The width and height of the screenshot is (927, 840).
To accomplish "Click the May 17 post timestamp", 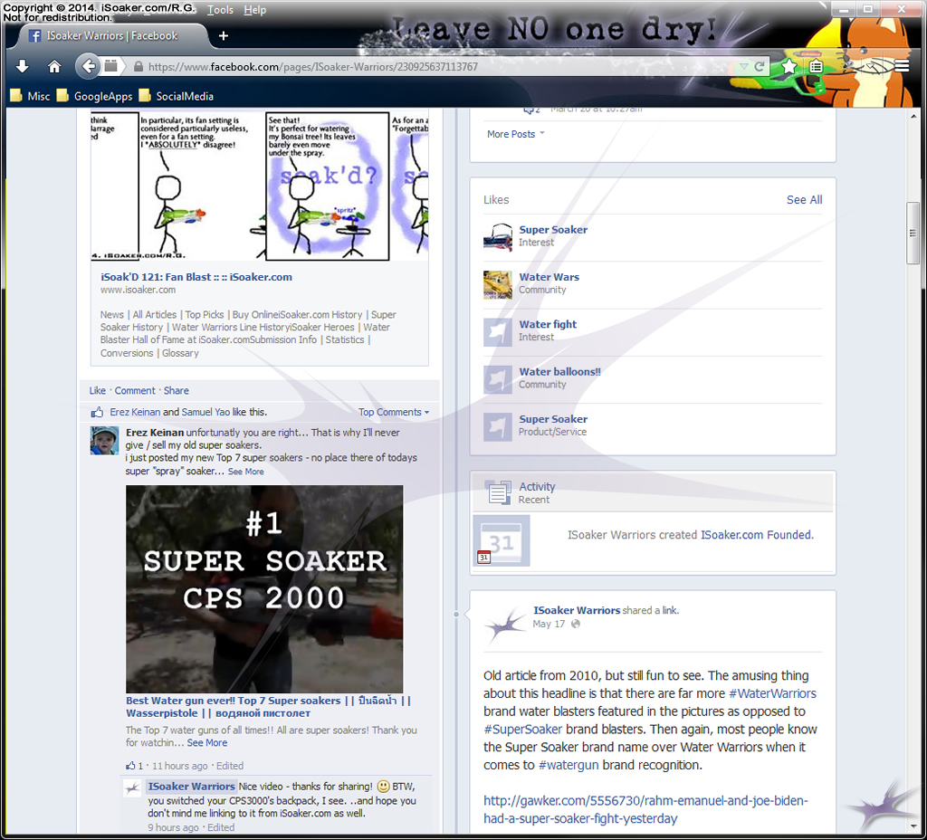I will pyautogui.click(x=549, y=624).
